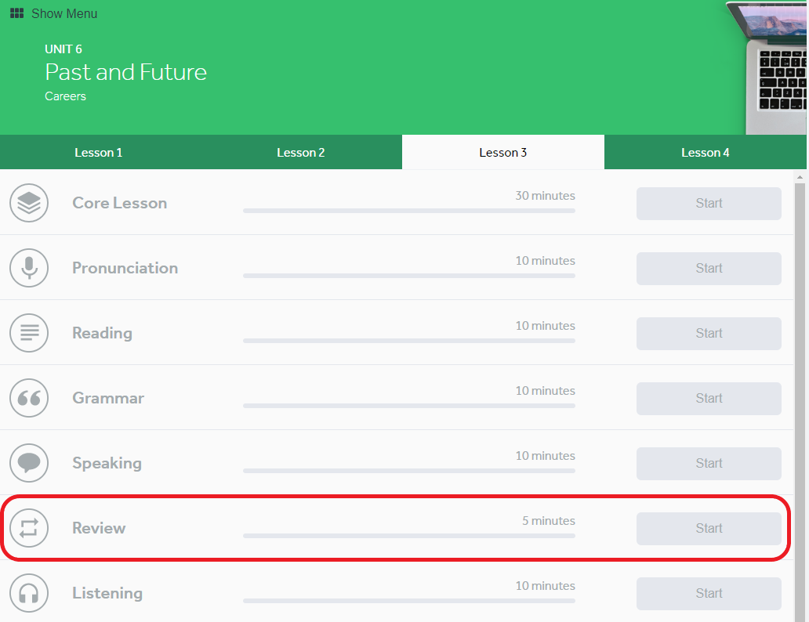Image resolution: width=809 pixels, height=622 pixels.
Task: Start the Core Lesson activity
Action: 709,204
